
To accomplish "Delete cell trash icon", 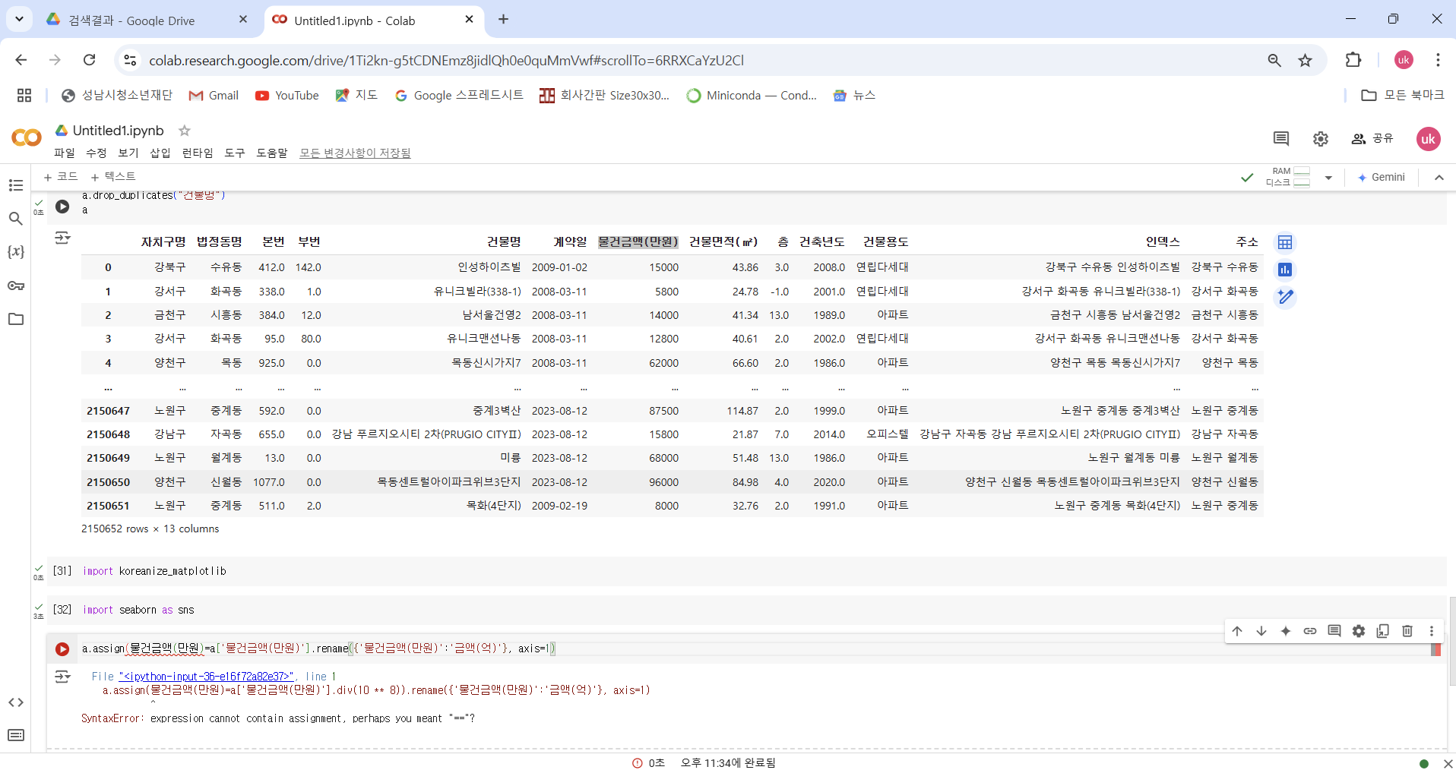I will [1407, 631].
